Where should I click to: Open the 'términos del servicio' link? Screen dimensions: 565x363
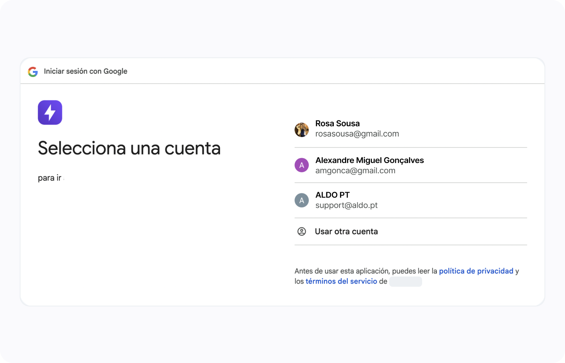[341, 281]
